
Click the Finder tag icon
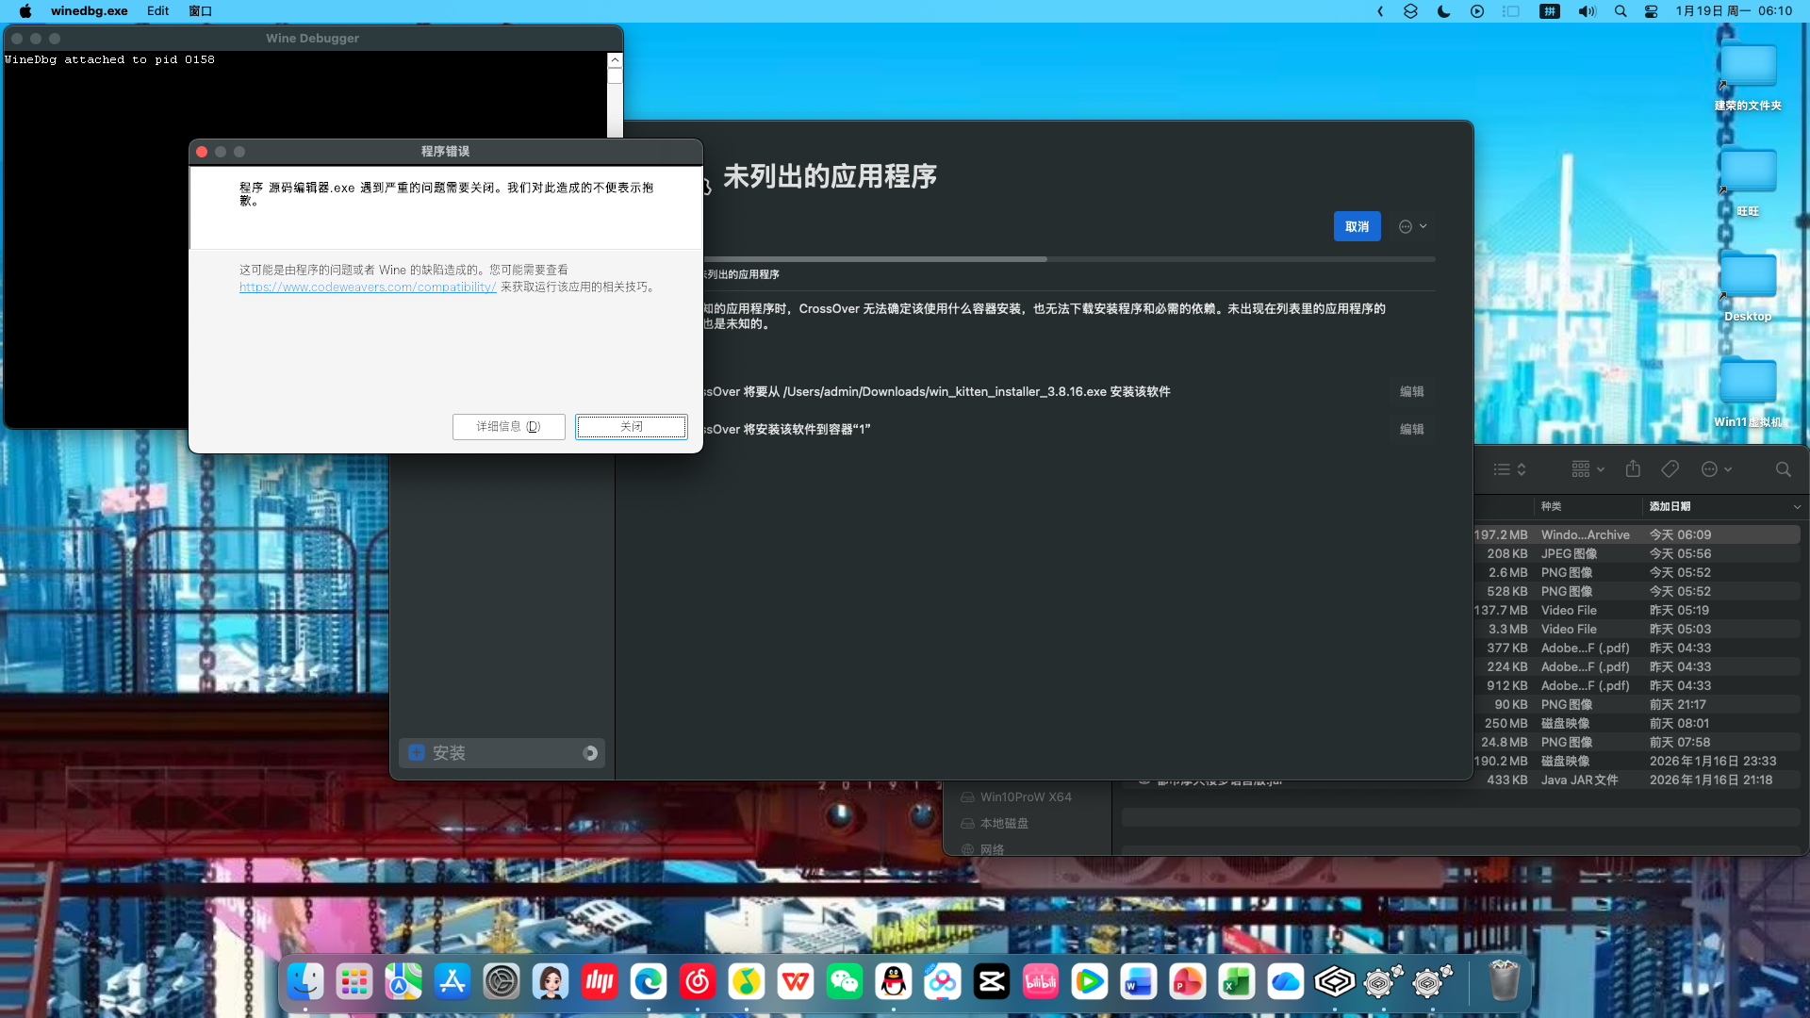pos(1670,469)
